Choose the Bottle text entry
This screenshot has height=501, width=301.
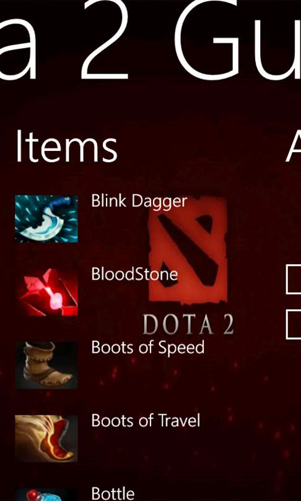click(x=113, y=494)
